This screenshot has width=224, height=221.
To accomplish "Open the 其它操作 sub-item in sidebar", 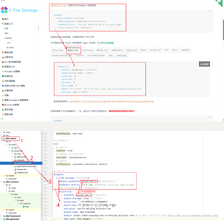I will (x=10, y=48).
